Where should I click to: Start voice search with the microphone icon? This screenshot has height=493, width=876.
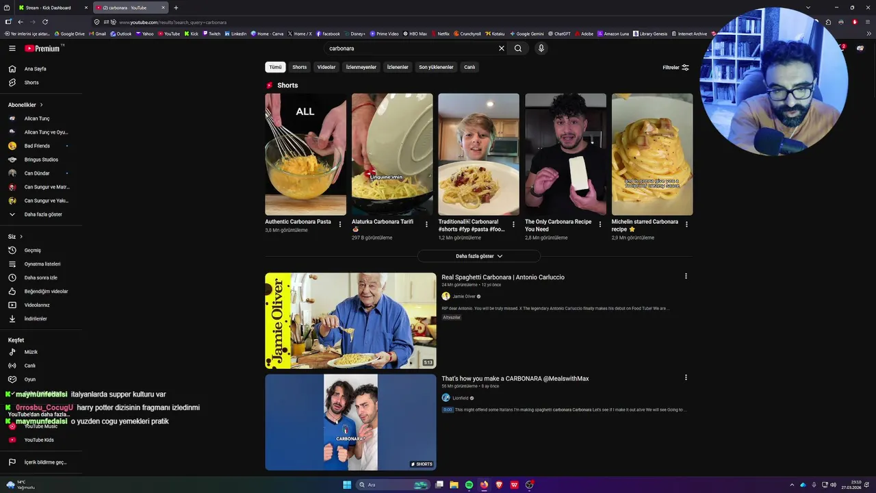tap(541, 49)
